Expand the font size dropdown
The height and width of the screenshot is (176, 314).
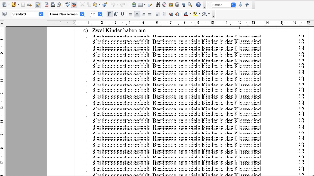[100, 14]
